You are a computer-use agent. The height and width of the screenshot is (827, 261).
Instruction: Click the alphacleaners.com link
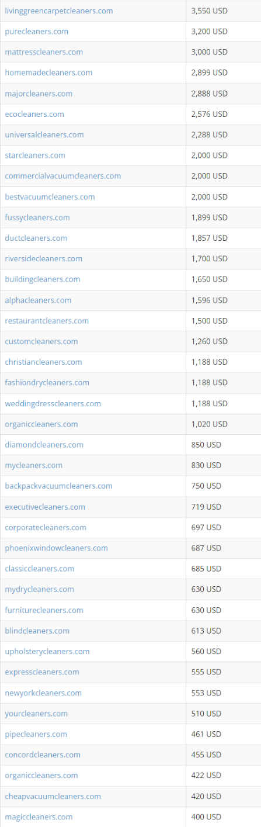[x=38, y=300]
